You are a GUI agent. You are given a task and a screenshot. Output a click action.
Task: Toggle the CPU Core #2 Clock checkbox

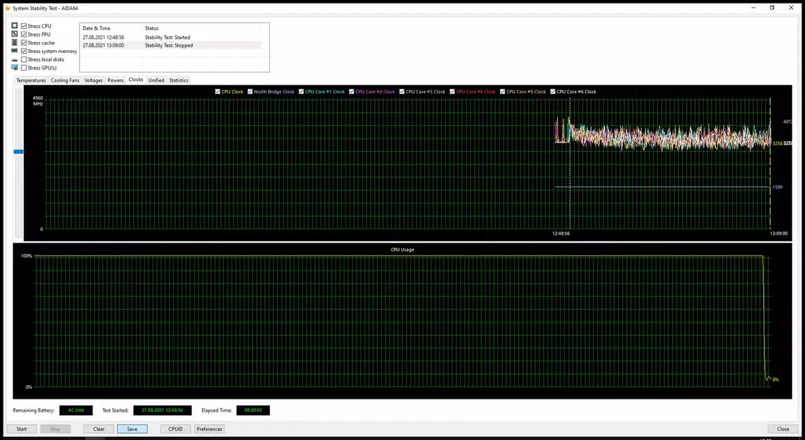coord(352,91)
